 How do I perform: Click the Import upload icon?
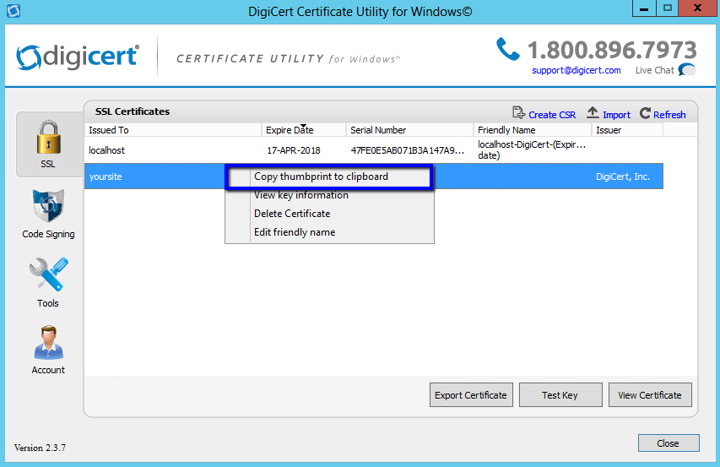coord(593,114)
